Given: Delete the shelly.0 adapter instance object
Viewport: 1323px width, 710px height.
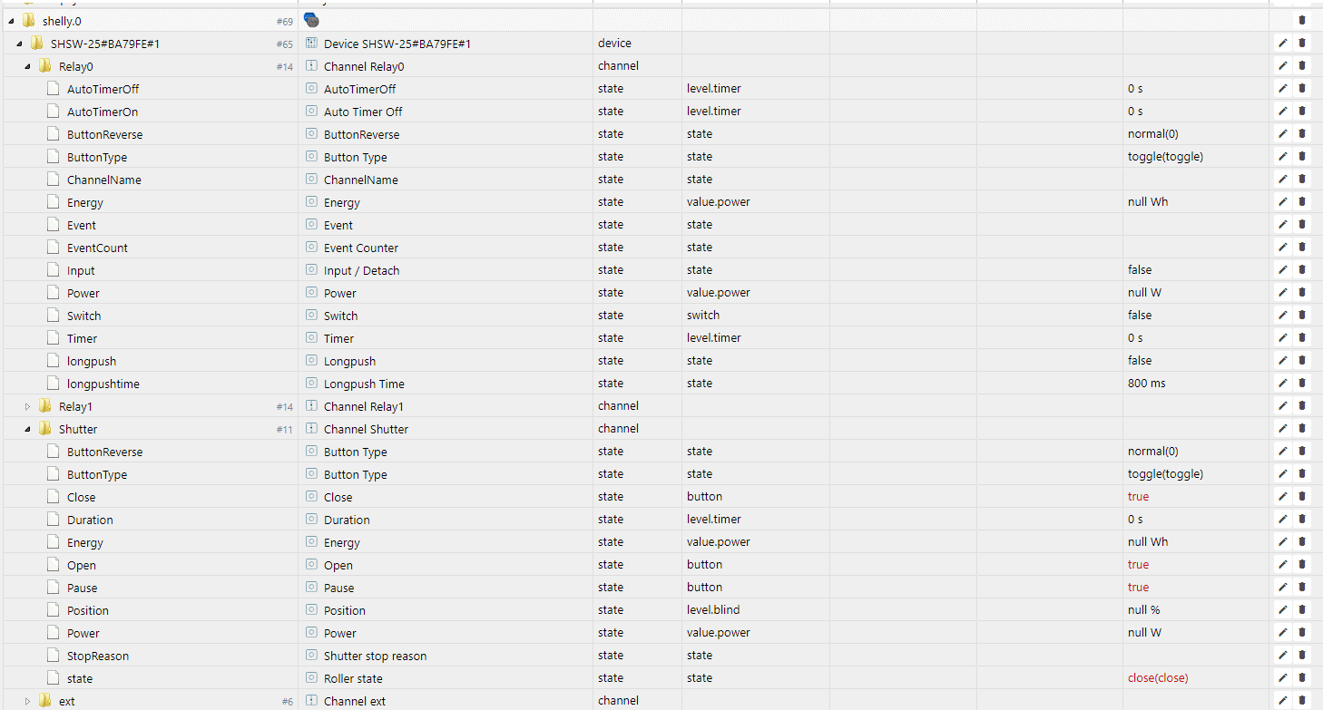Looking at the screenshot, I should click(1302, 20).
